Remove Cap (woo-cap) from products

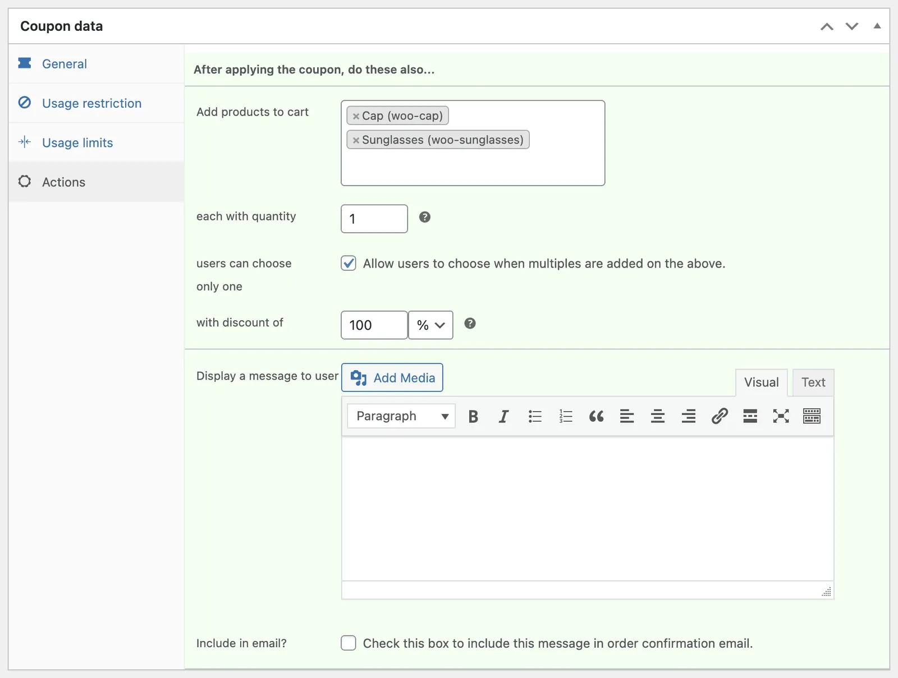point(356,116)
